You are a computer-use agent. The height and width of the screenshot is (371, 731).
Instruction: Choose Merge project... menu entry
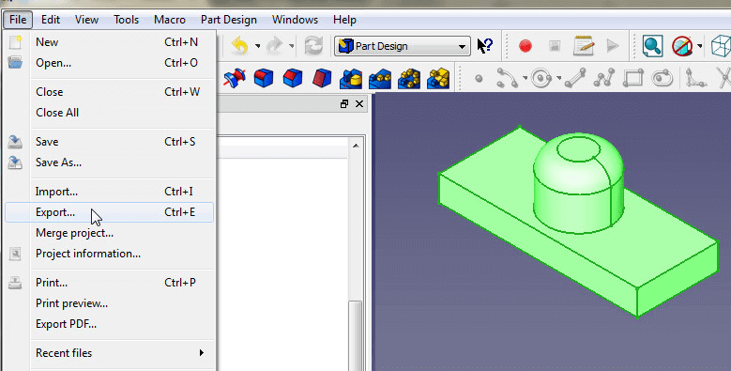[109, 232]
